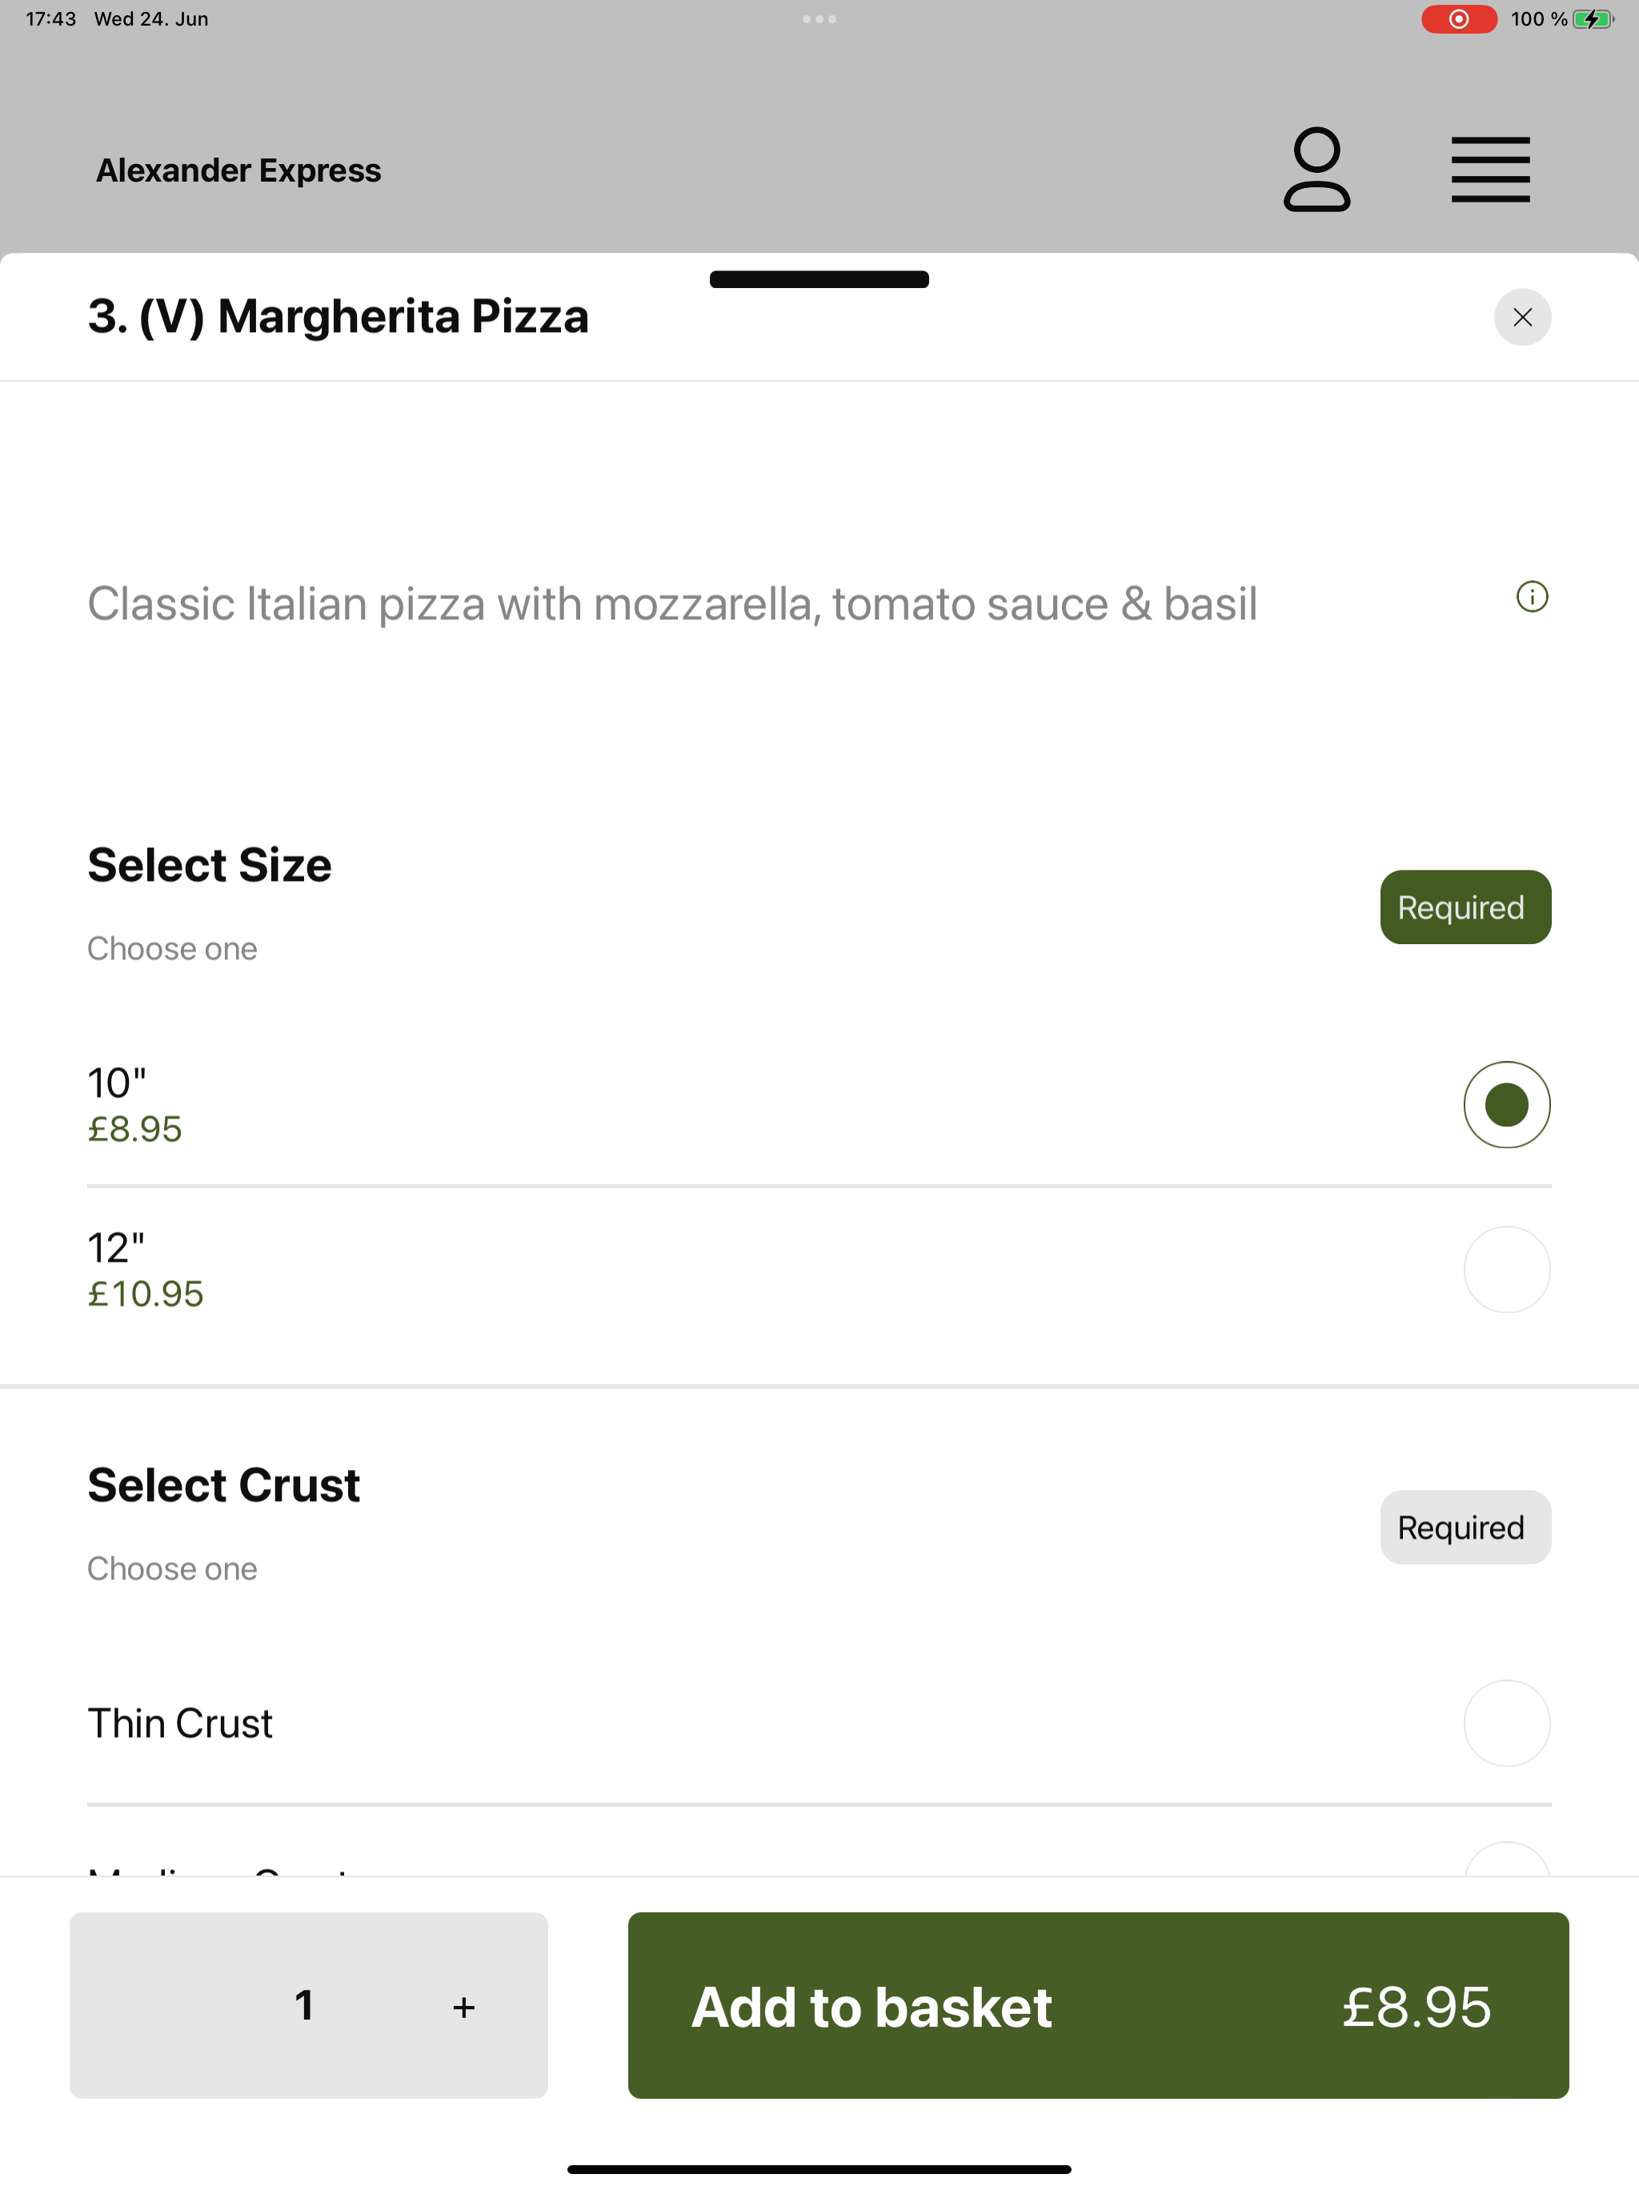
Task: Open the hamburger menu icon
Action: (1489, 170)
